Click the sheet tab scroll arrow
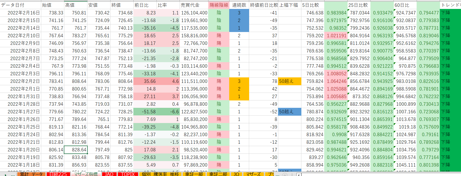The image size is (461, 176). (5, 174)
